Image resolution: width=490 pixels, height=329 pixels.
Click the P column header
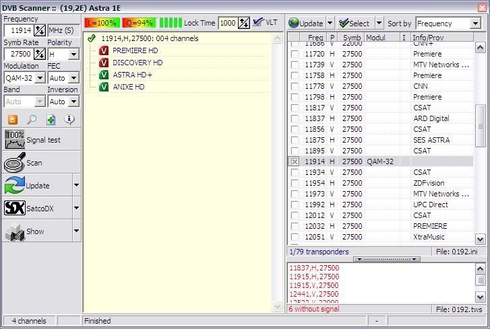click(332, 38)
